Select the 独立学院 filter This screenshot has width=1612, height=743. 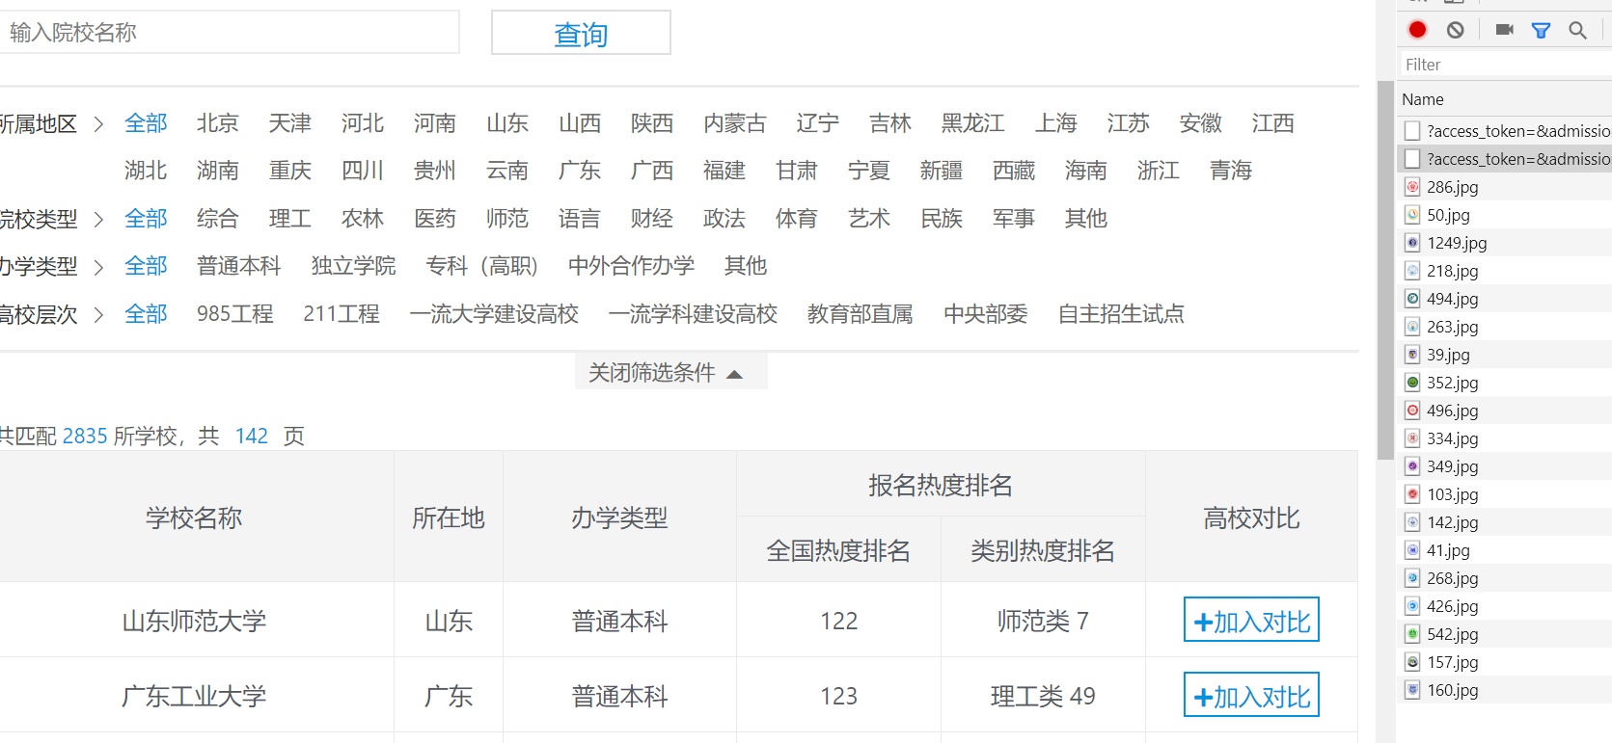click(x=354, y=266)
